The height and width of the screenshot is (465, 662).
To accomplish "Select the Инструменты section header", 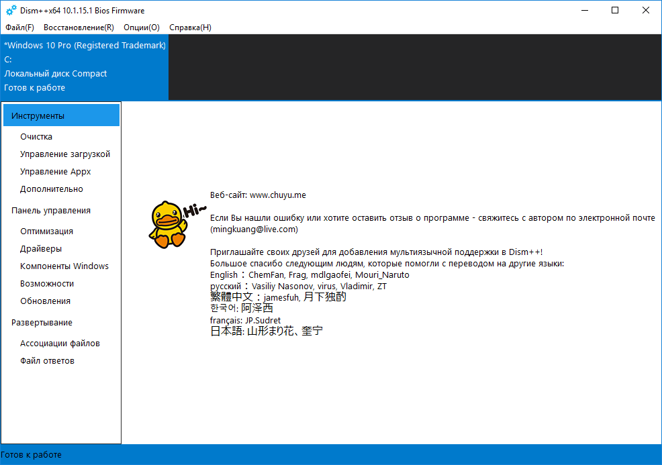I will click(61, 115).
